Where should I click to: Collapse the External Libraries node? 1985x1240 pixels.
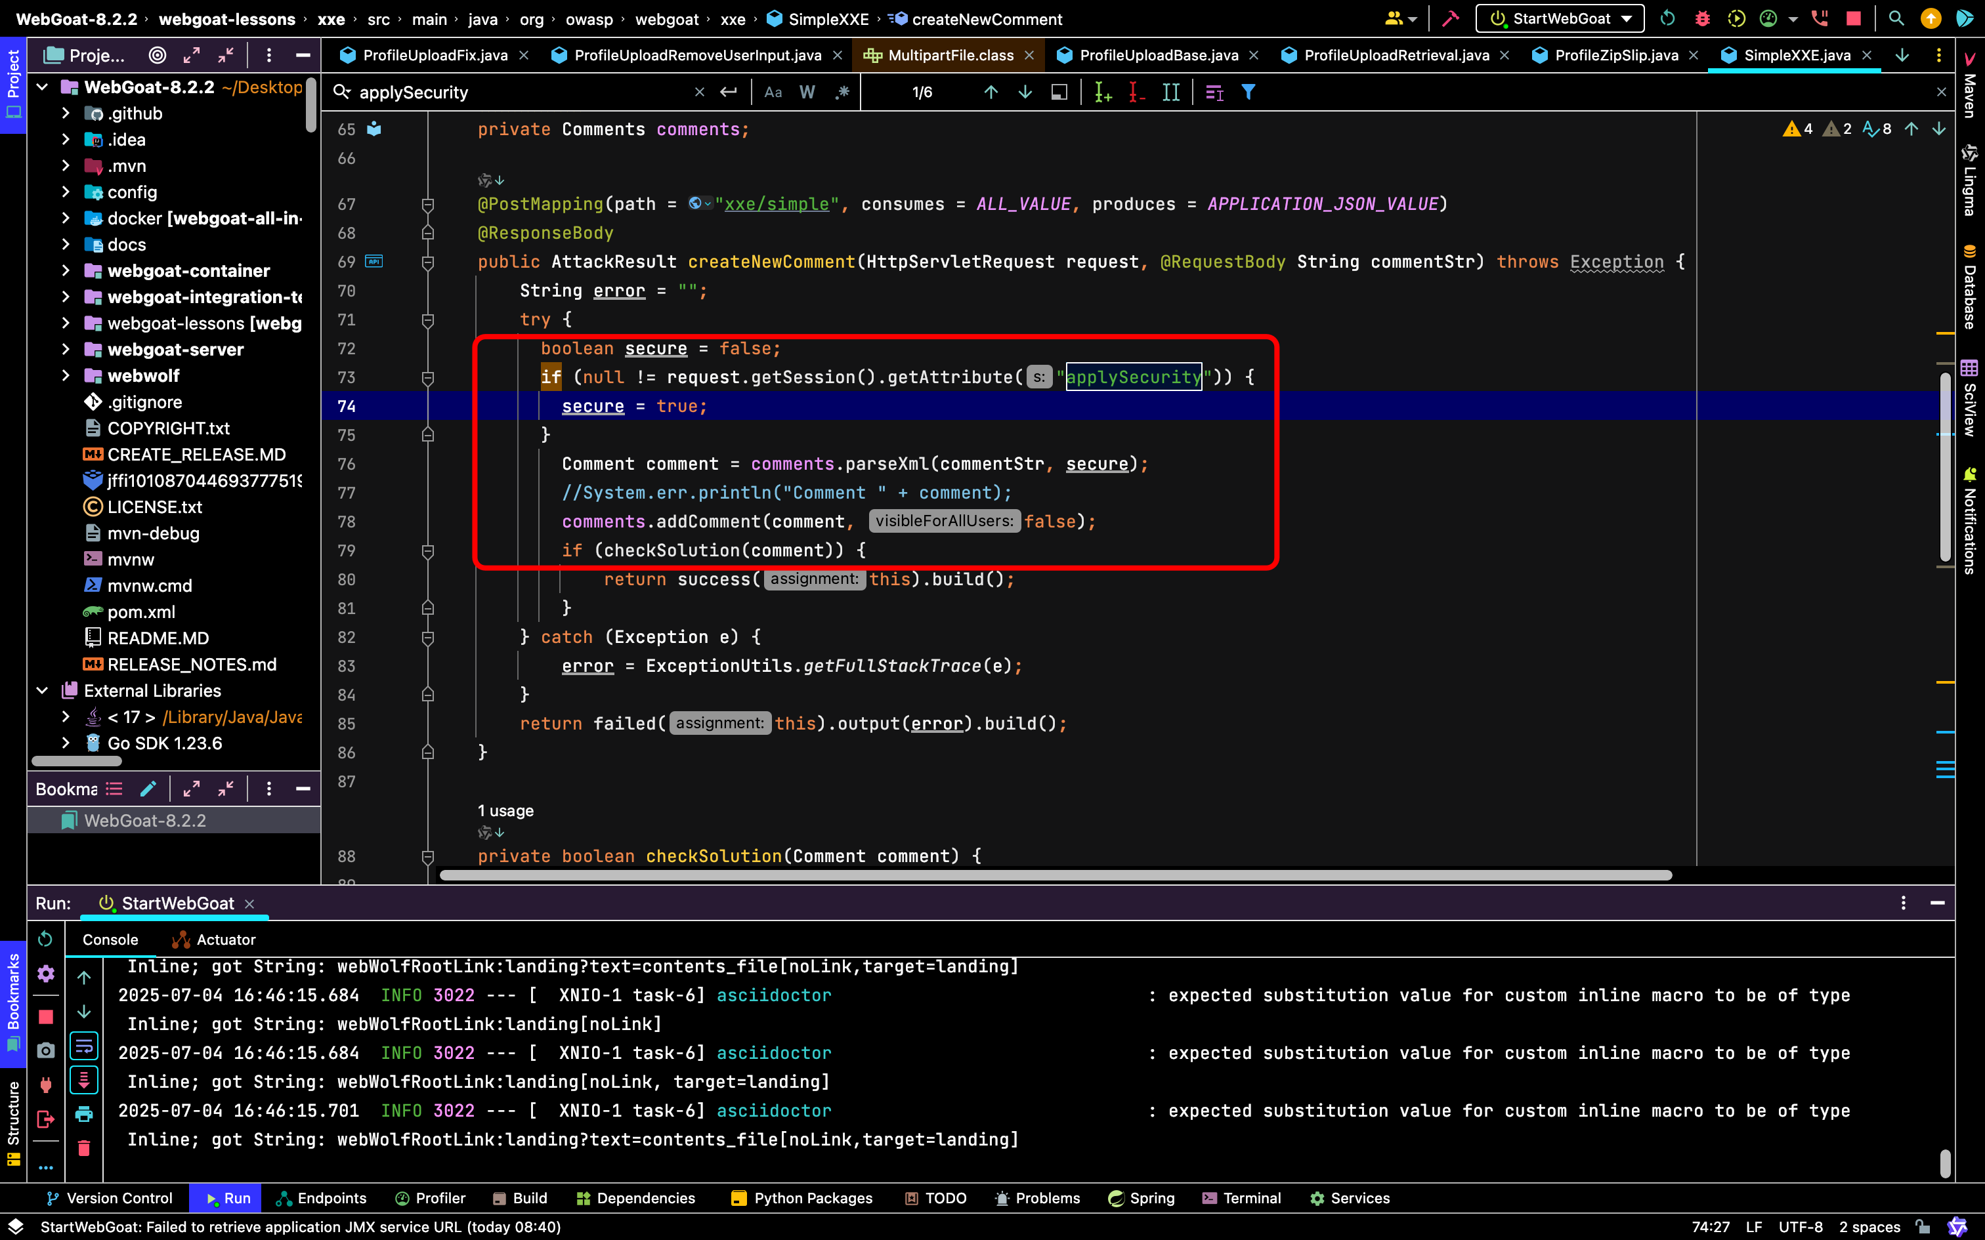(43, 690)
